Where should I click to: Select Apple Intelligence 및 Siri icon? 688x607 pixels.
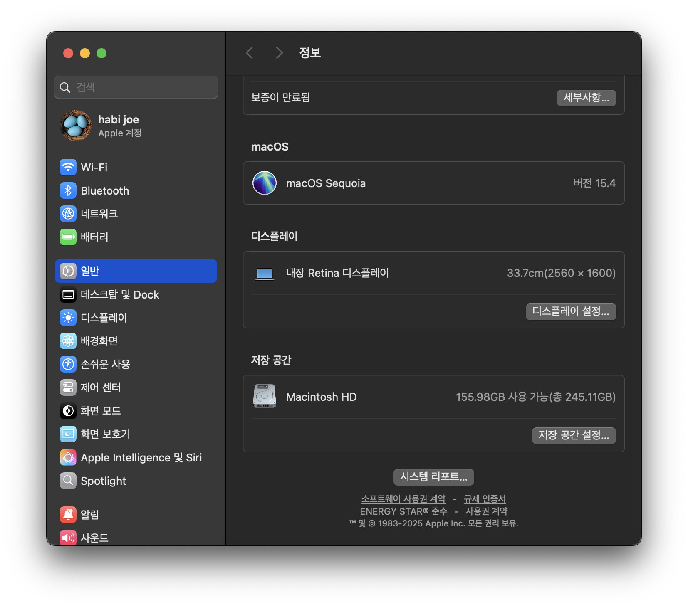(68, 458)
